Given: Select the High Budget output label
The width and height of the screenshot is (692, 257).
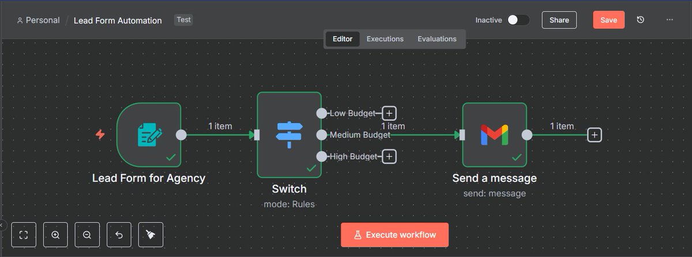Looking at the screenshot, I should click(x=353, y=156).
